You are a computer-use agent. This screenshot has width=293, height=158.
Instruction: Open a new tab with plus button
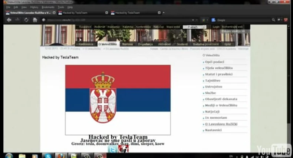164,13
